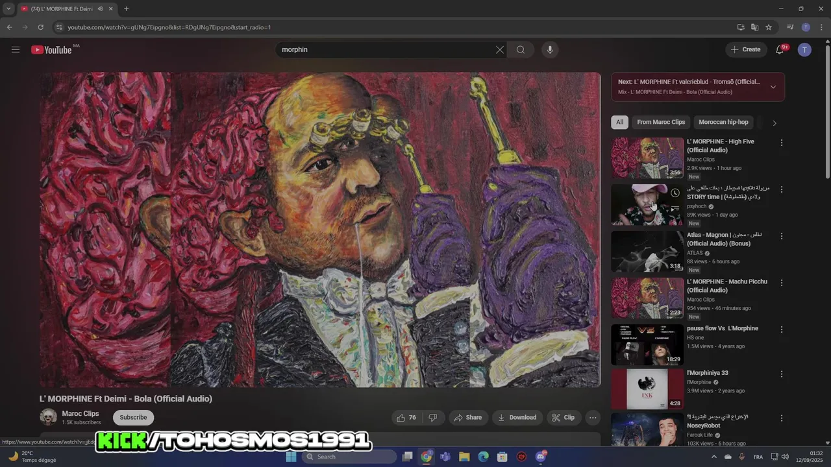This screenshot has width=831, height=467.
Task: Start voice search with the microphone icon
Action: click(x=550, y=49)
